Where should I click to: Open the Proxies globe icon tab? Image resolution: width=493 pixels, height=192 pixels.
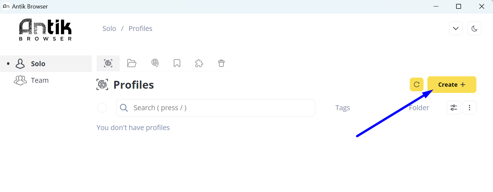pyautogui.click(x=155, y=63)
